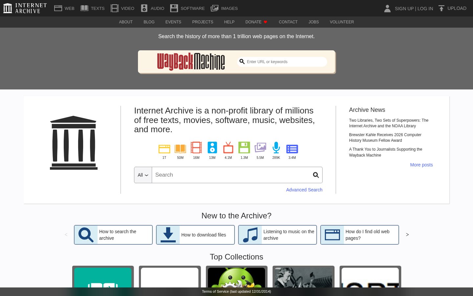Open the Volunteer menu item
The height and width of the screenshot is (296, 473).
click(x=342, y=22)
